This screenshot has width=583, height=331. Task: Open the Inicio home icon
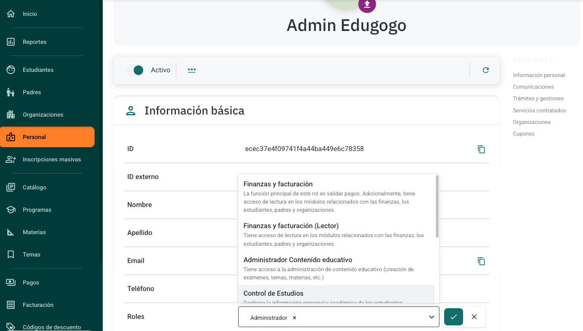pos(11,14)
